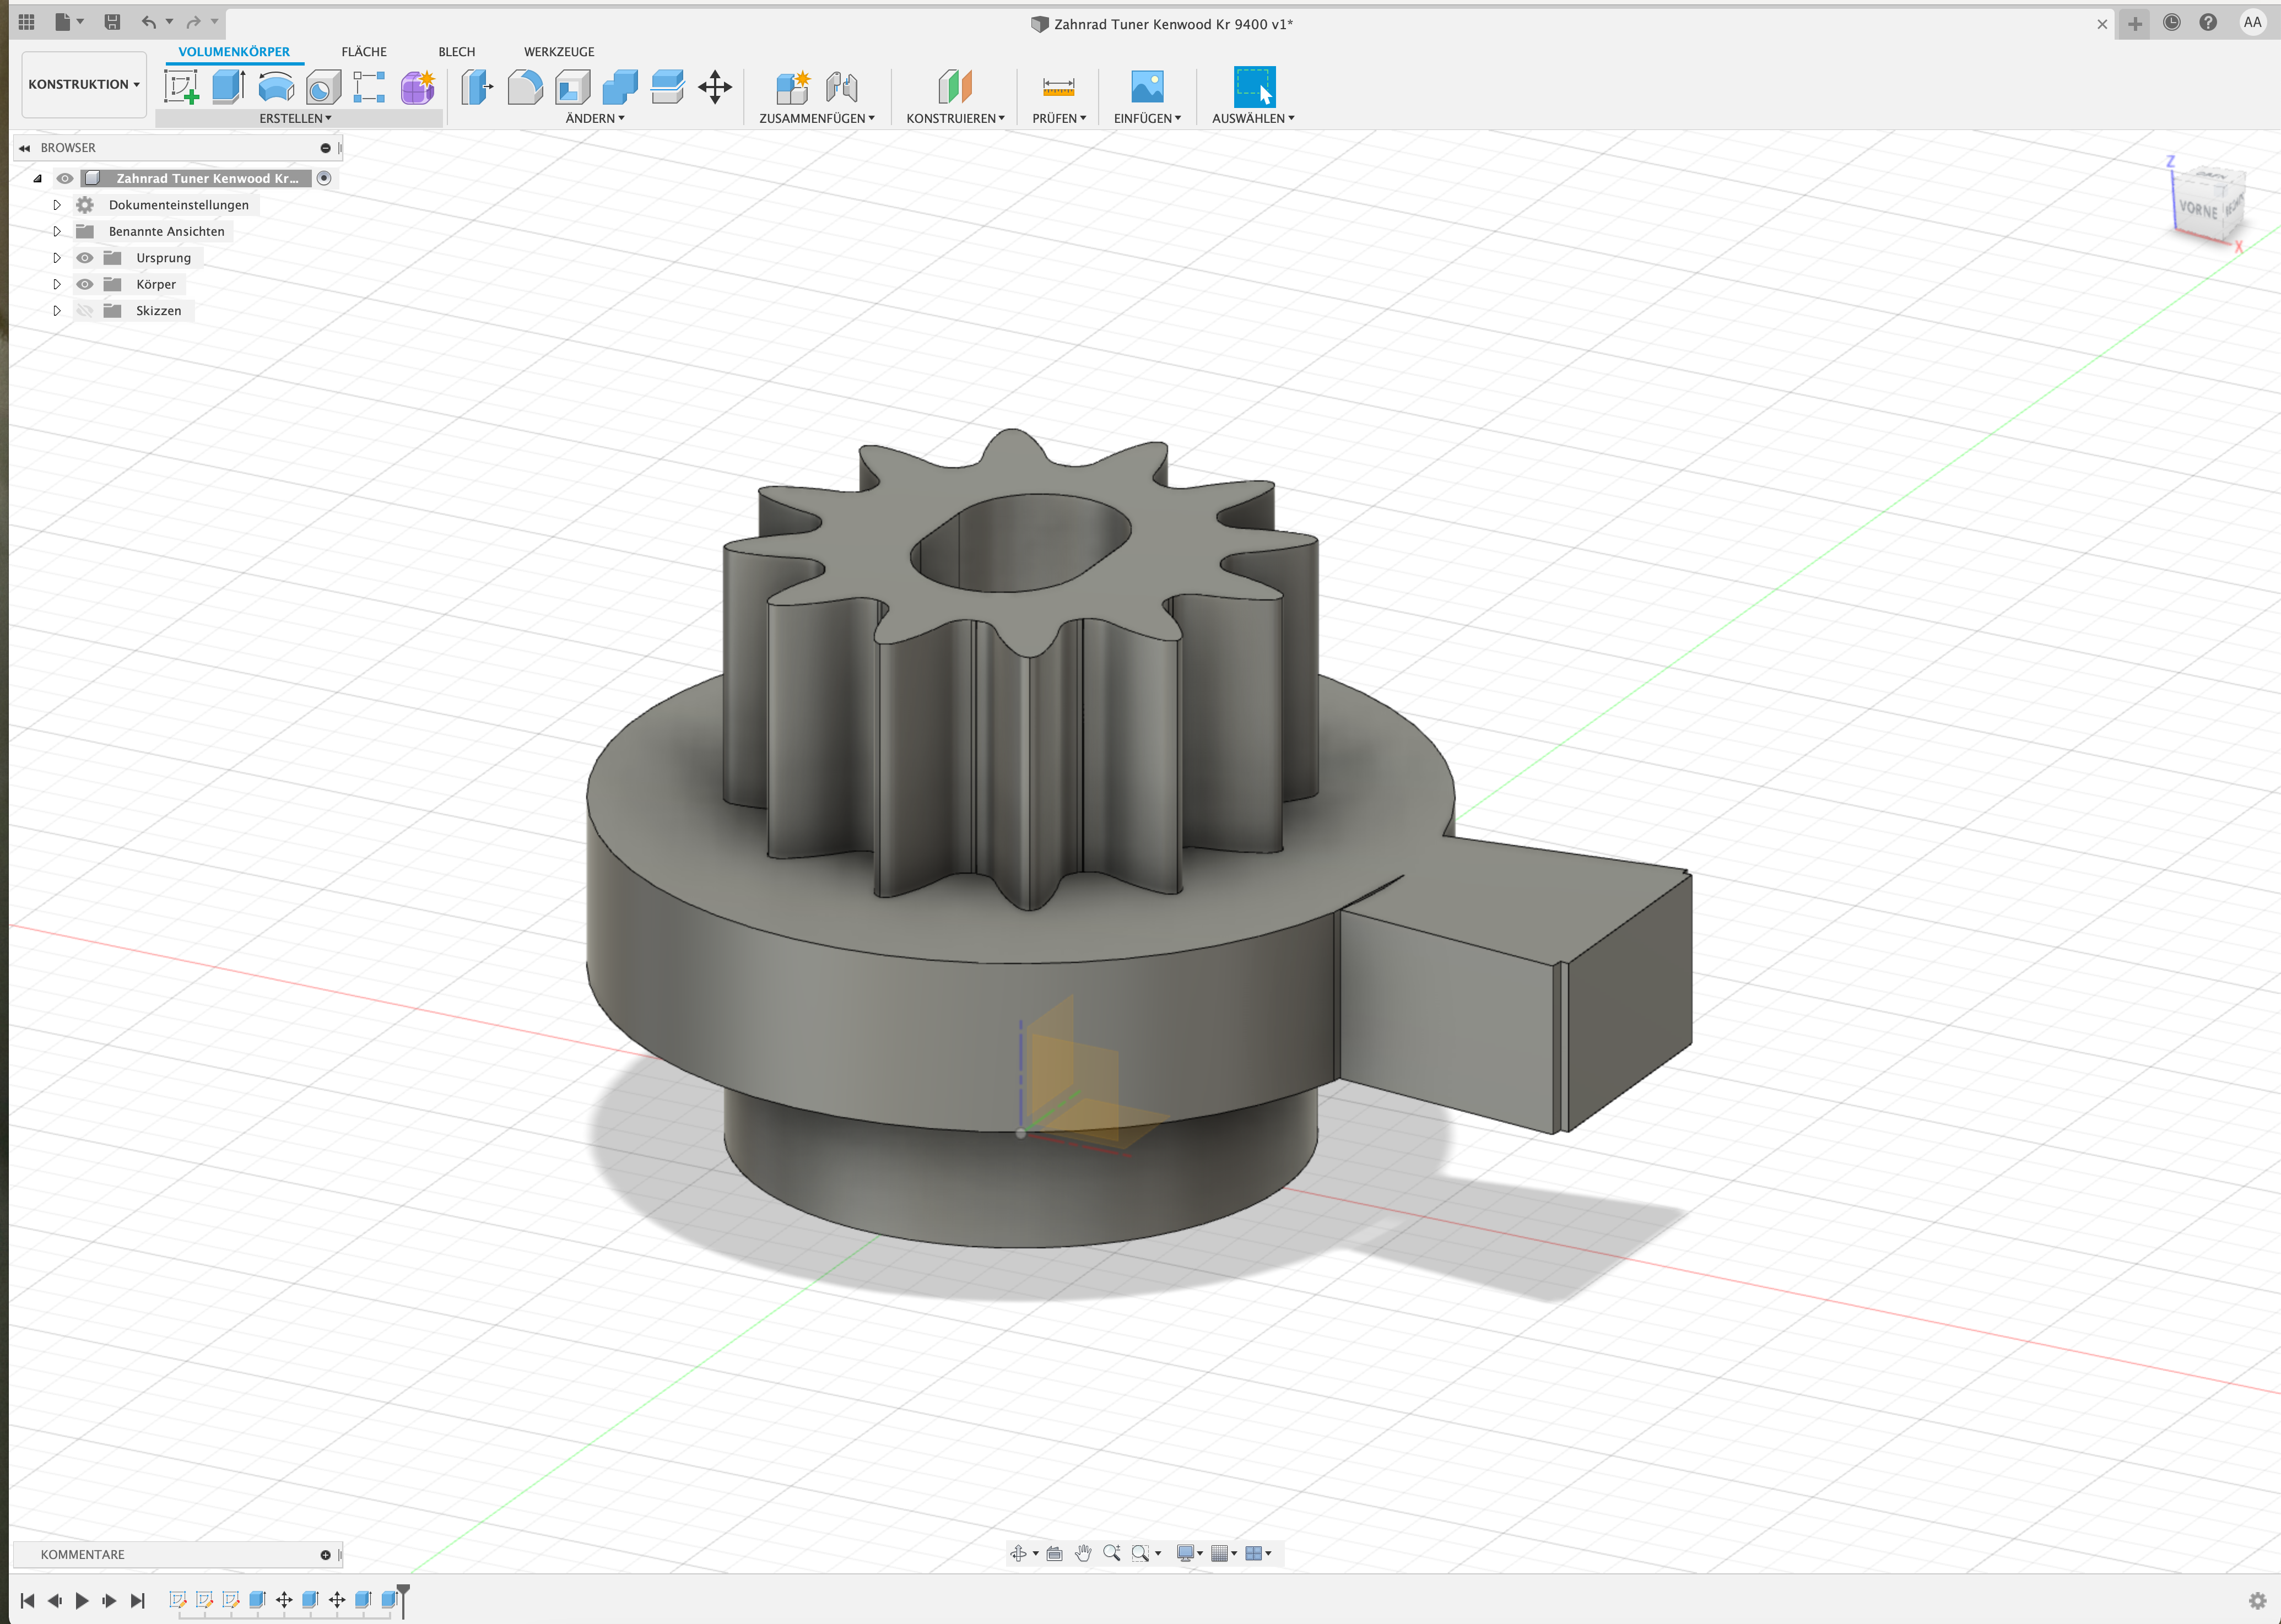Image resolution: width=2281 pixels, height=1624 pixels.
Task: Open the AA user account menu
Action: coord(2252,22)
